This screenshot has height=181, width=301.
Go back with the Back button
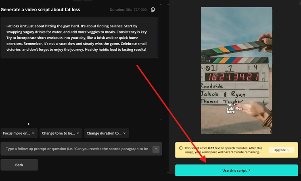point(19,165)
